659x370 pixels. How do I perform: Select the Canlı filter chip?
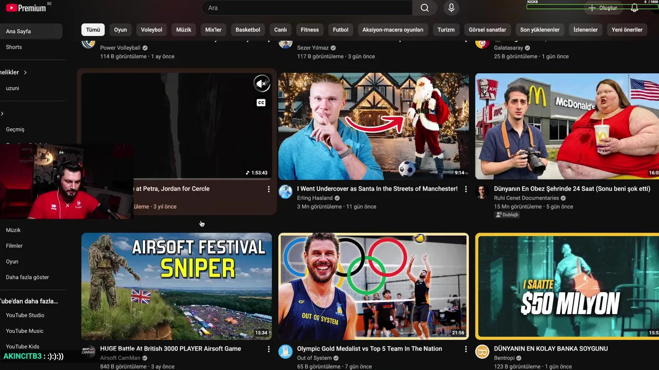pyautogui.click(x=281, y=30)
